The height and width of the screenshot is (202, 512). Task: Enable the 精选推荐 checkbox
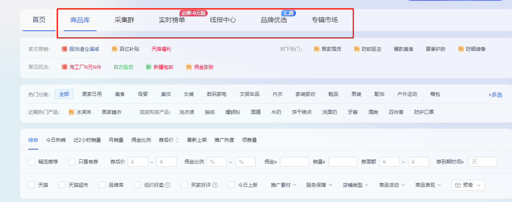coord(32,162)
